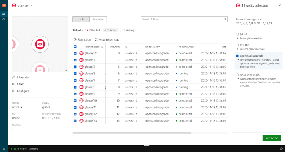Expand the topology view to fullscreen
The height and width of the screenshot is (152, 285).
(66, 70)
